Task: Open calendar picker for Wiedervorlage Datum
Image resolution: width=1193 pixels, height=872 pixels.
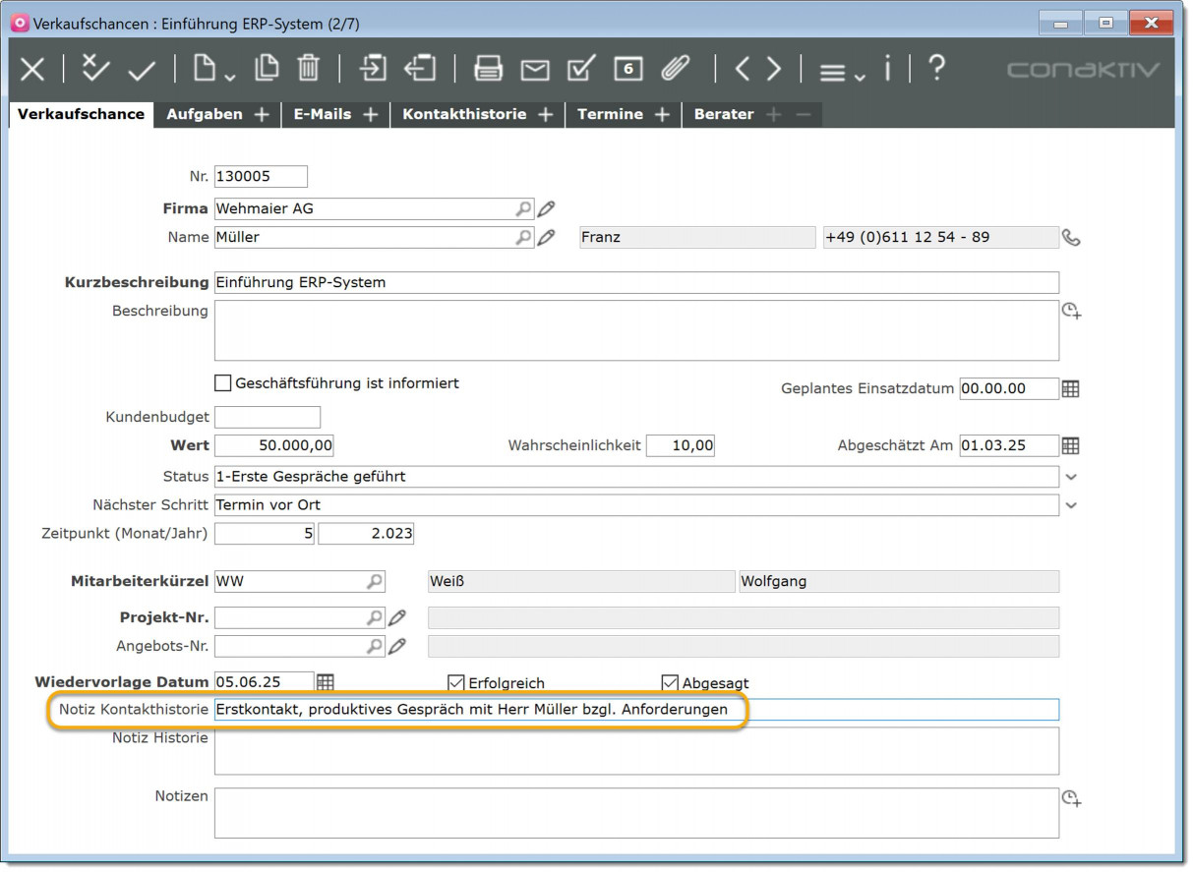Action: point(326,681)
